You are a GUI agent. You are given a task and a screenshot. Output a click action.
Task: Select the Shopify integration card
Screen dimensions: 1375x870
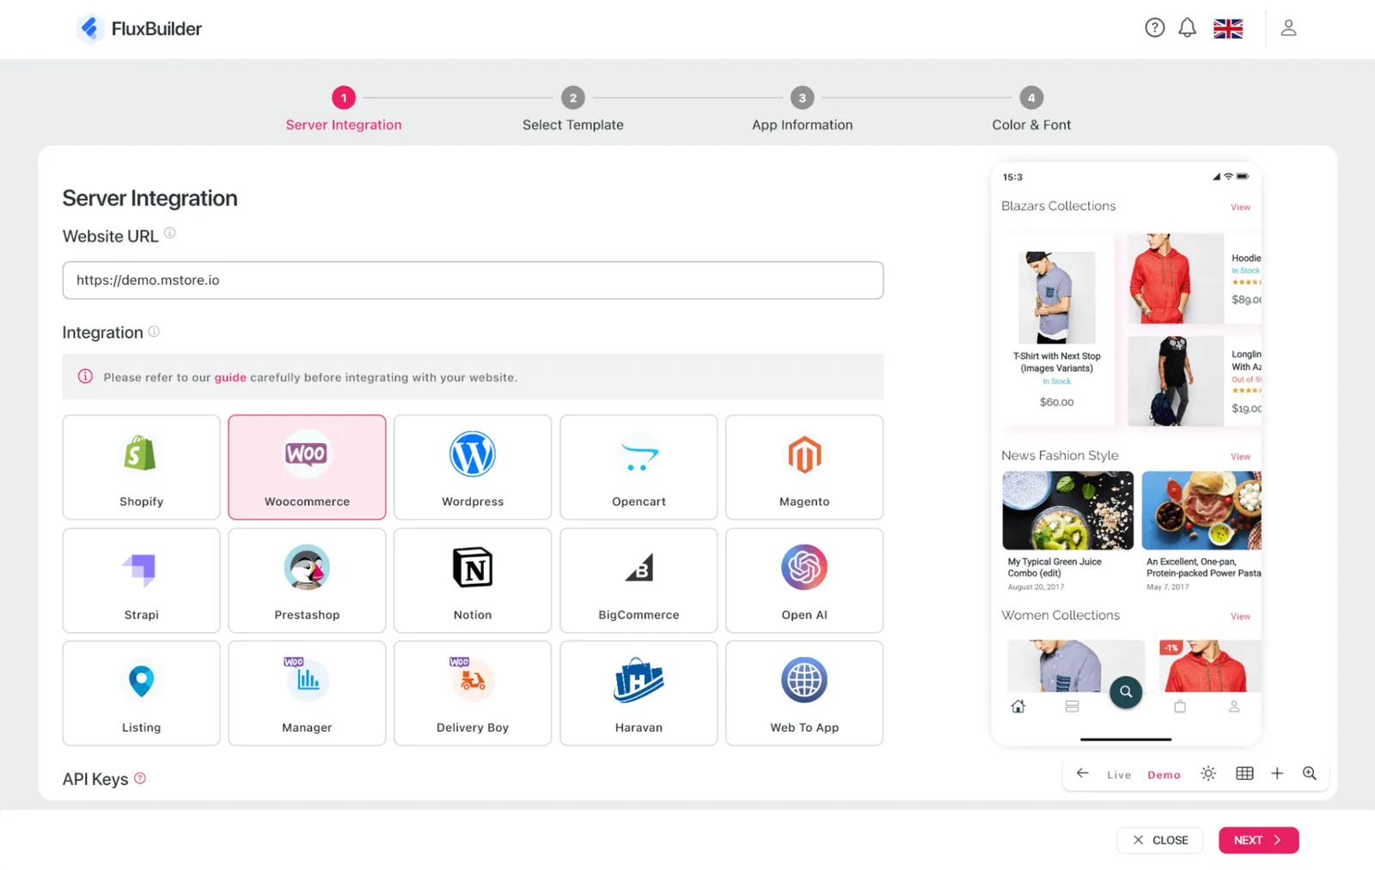141,467
